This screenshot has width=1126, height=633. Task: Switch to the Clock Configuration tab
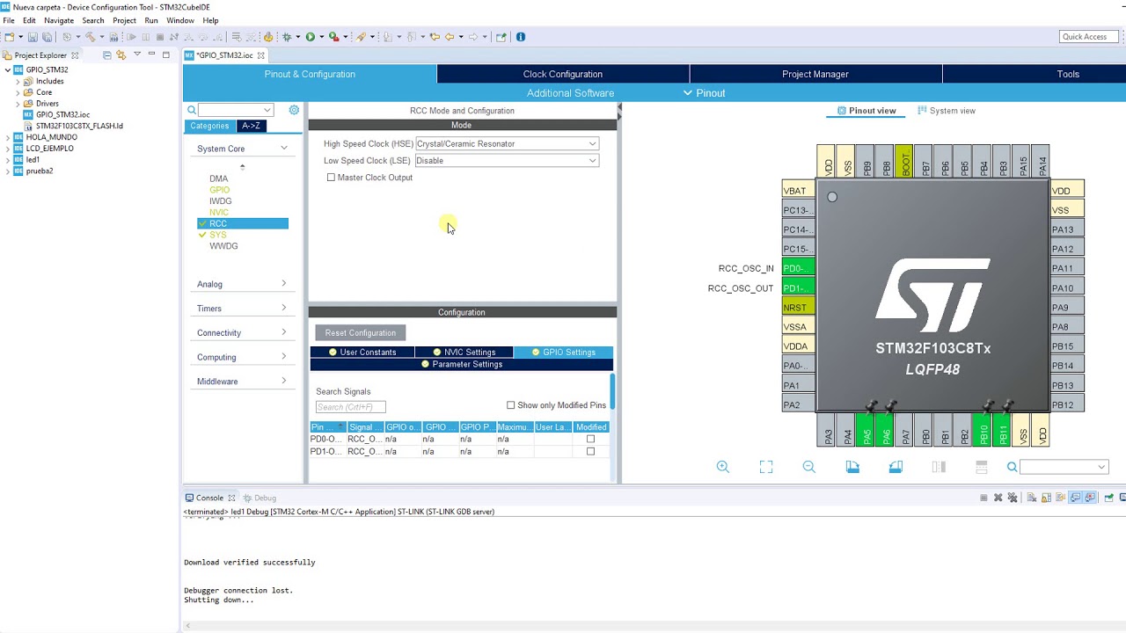click(563, 74)
